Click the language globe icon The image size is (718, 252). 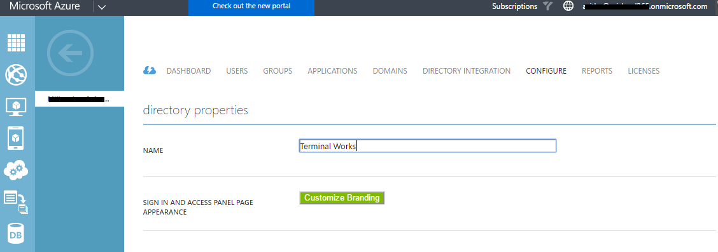[568, 6]
